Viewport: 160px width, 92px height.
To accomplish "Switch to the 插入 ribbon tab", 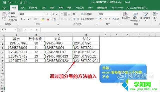I will pyautogui.click(x=22, y=8).
